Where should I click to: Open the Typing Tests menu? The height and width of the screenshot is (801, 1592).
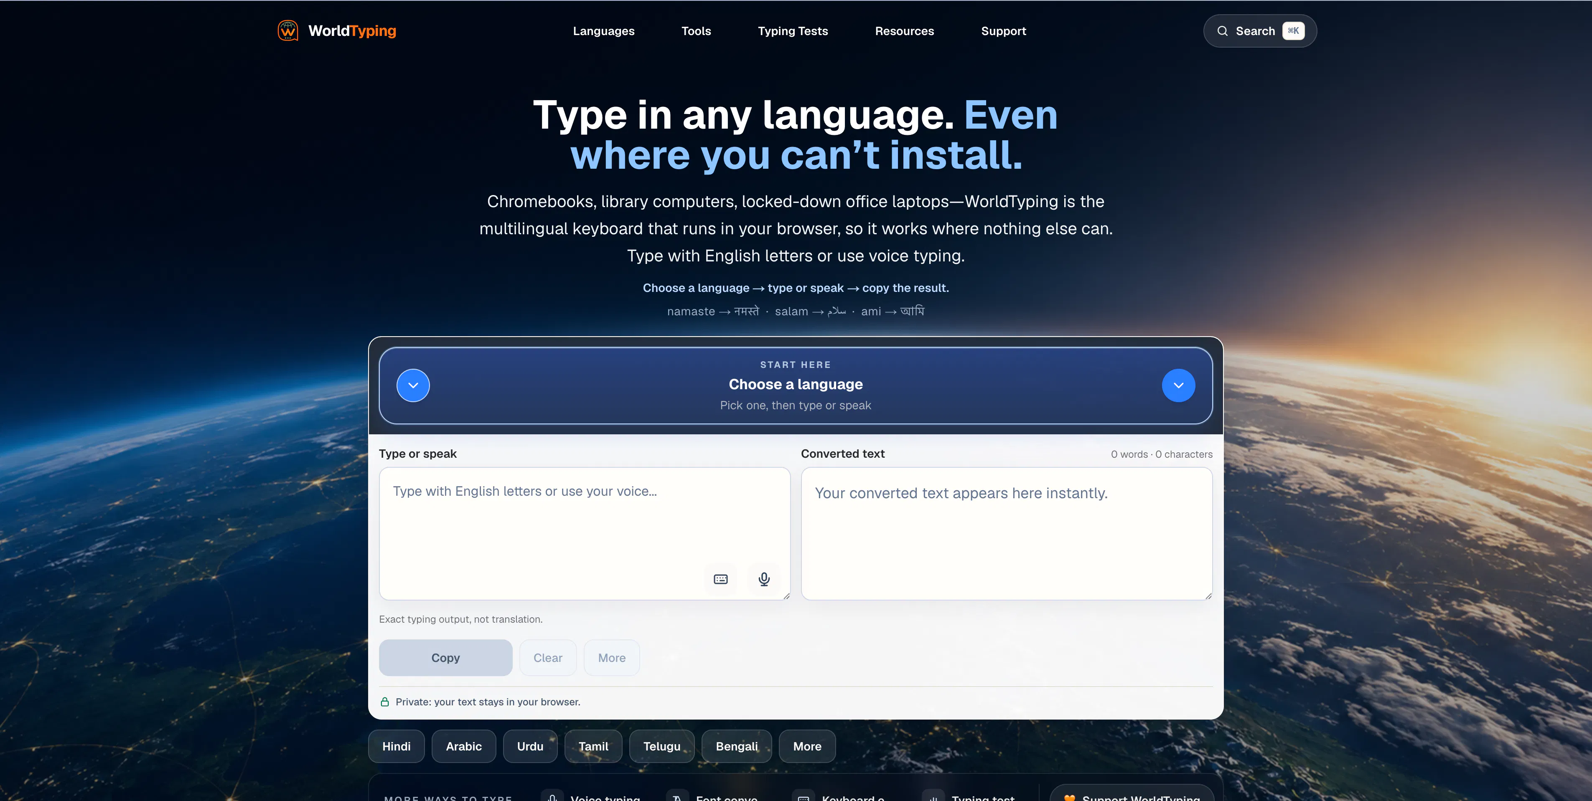[x=792, y=31]
